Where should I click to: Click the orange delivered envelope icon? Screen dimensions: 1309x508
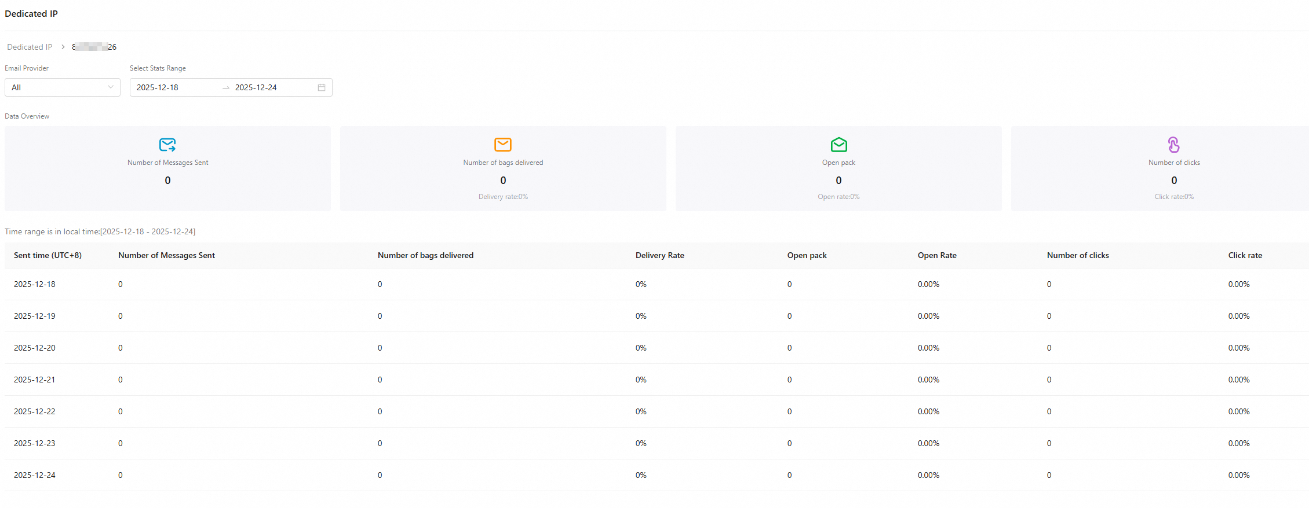503,144
